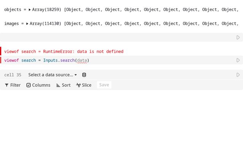Screen dimensions: 243x152
Task: Open the Sort menu item
Action: coord(63,85)
